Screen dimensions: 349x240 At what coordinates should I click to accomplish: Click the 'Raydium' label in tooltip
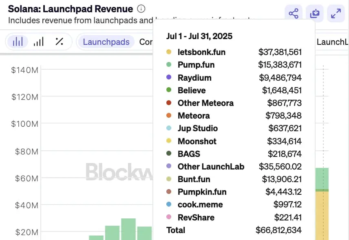pyautogui.click(x=194, y=78)
